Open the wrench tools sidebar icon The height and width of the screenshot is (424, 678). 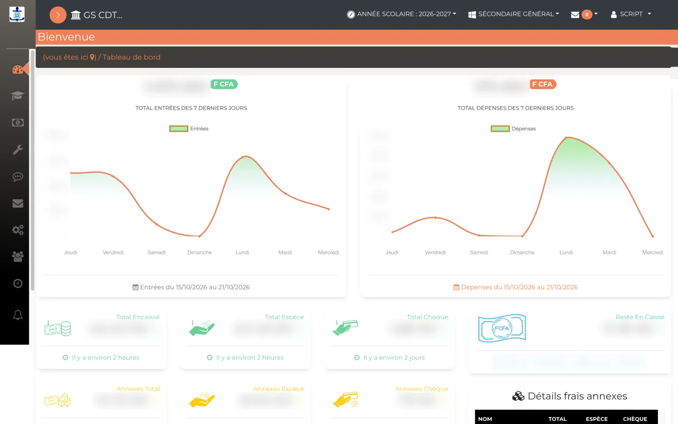coord(17,149)
